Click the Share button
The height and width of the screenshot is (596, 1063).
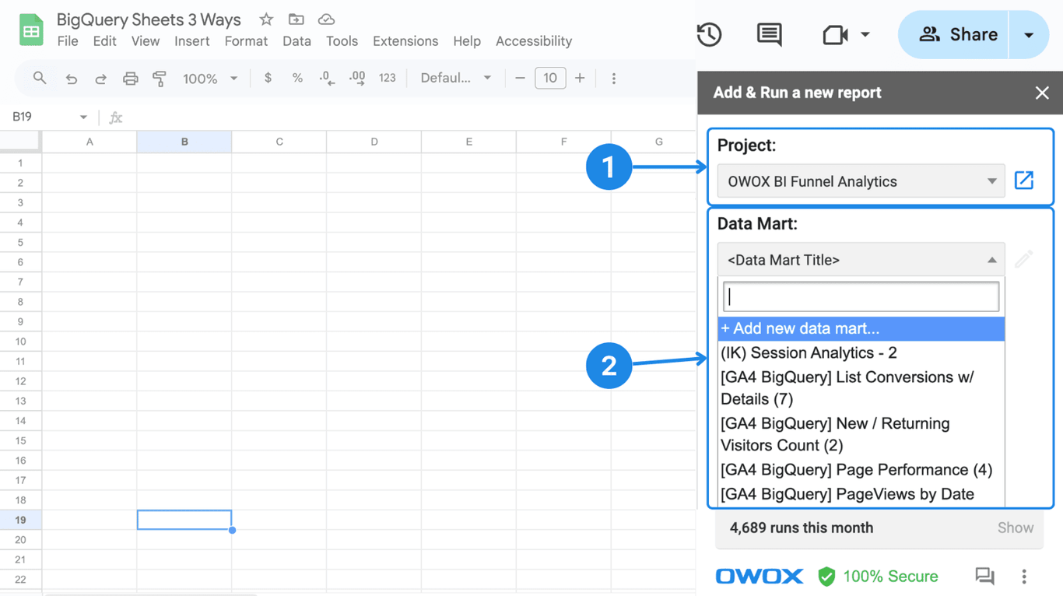(953, 34)
